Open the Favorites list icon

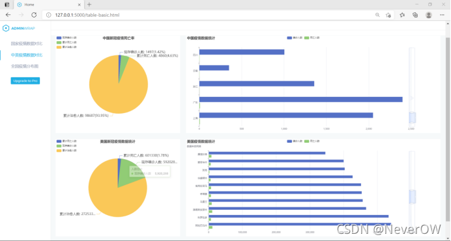pos(402,15)
